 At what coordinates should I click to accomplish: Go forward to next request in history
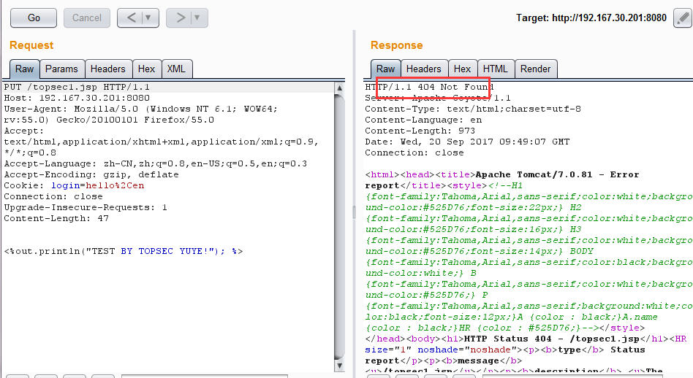click(x=181, y=18)
